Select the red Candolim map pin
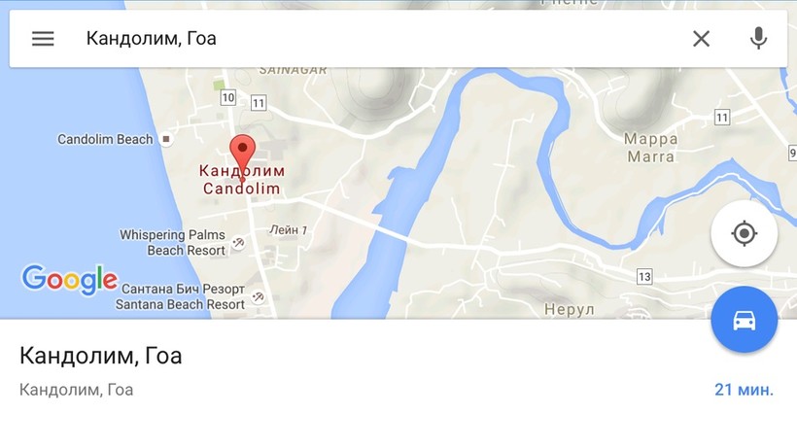Image resolution: width=797 pixels, height=448 pixels. click(242, 155)
